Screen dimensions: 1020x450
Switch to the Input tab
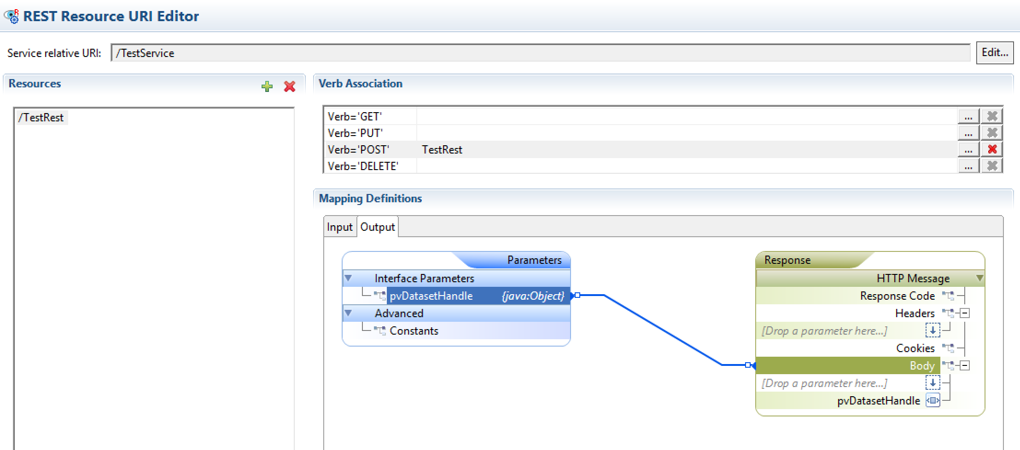click(339, 226)
